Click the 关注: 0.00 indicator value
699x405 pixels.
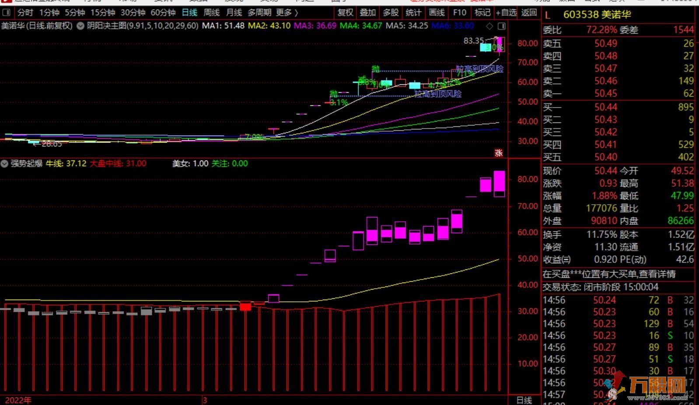click(x=230, y=164)
